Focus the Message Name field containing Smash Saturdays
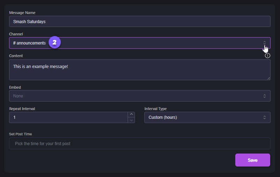 [x=140, y=21]
